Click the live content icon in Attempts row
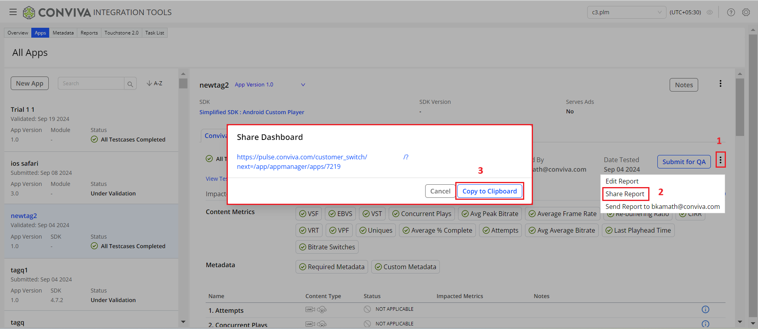The width and height of the screenshot is (758, 329). (310, 310)
